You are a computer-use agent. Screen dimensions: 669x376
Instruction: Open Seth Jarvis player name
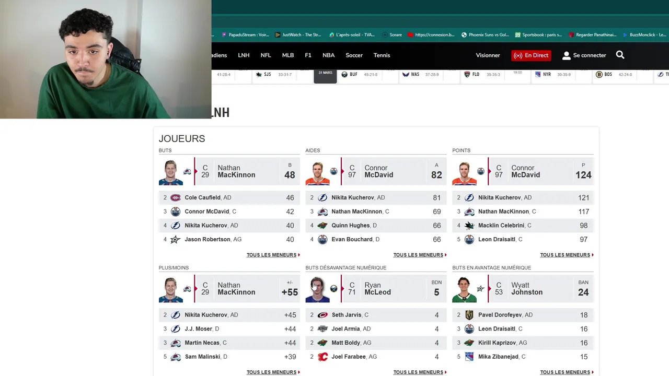tap(347, 315)
